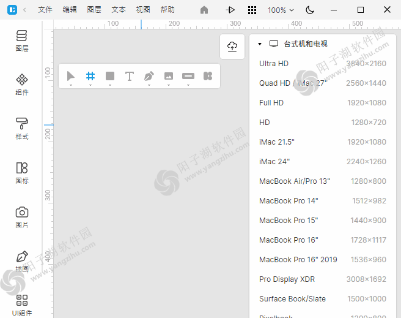Viewport: 401px width, 318px height.
Task: Start the prototype play preview
Action: tap(230, 10)
